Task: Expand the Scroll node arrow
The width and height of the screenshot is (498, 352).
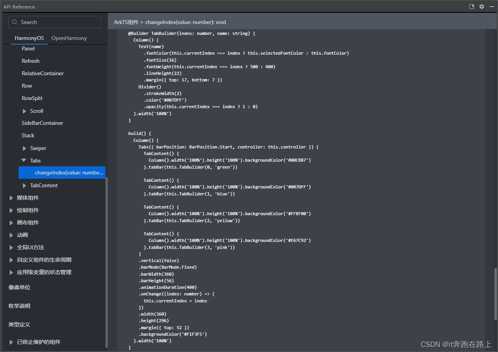Action: pyautogui.click(x=24, y=111)
